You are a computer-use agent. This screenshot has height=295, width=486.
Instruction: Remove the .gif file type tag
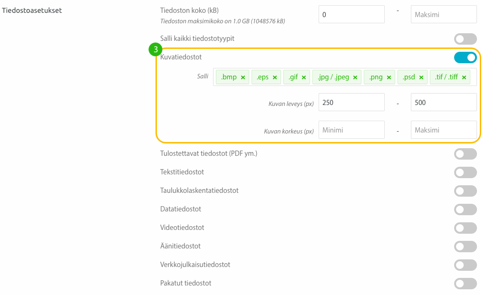[304, 77]
